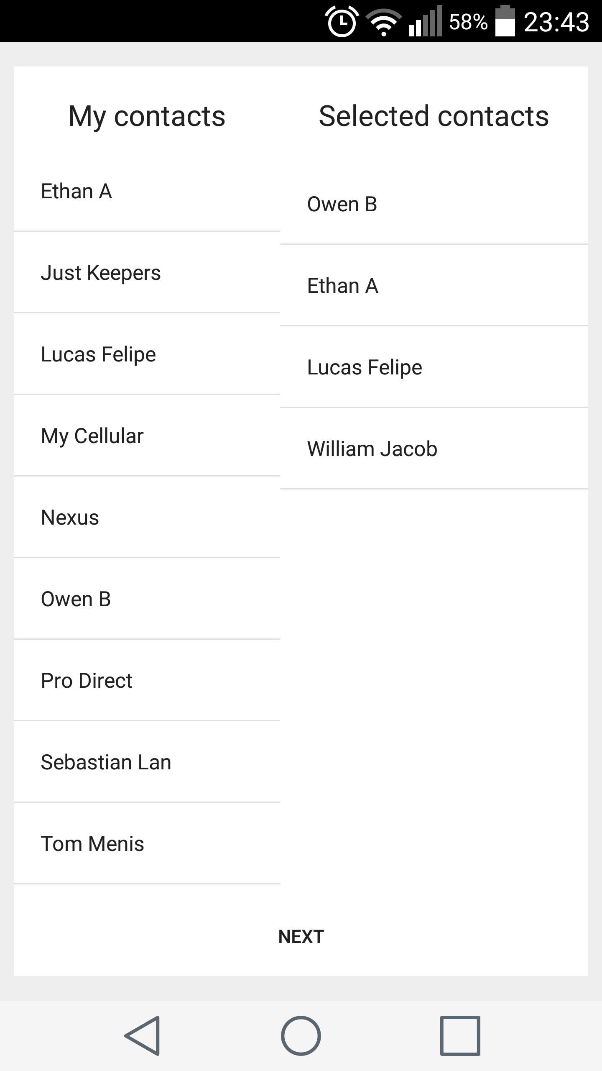Tap Lucas Felipe in Selected contacts
This screenshot has height=1071, width=602.
point(434,367)
